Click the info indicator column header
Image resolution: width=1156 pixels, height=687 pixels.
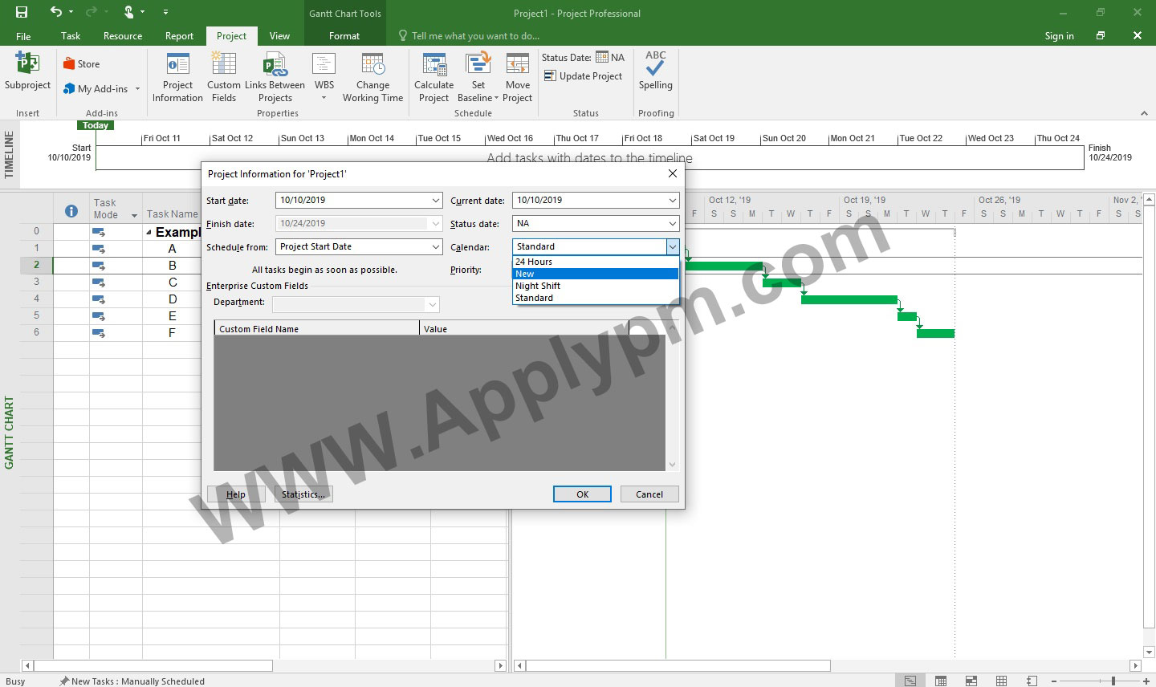71,211
